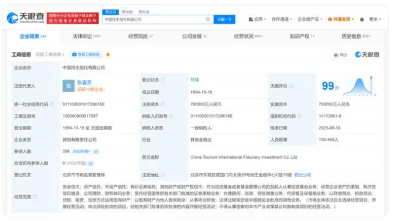Click the orange bell icon beside 查看工商快照
The width and height of the screenshot is (393, 221).
(108, 54)
